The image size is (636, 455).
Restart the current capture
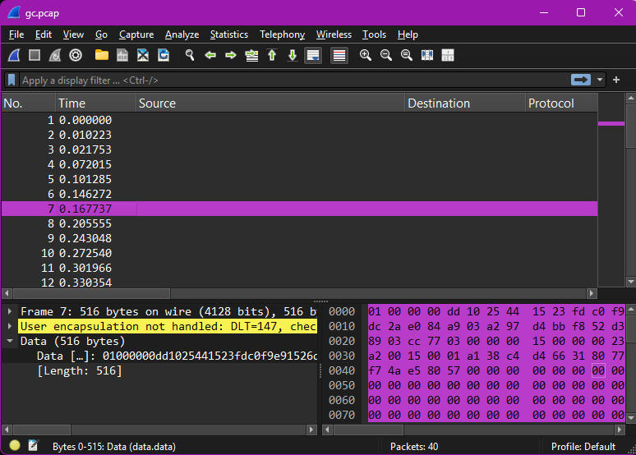55,55
